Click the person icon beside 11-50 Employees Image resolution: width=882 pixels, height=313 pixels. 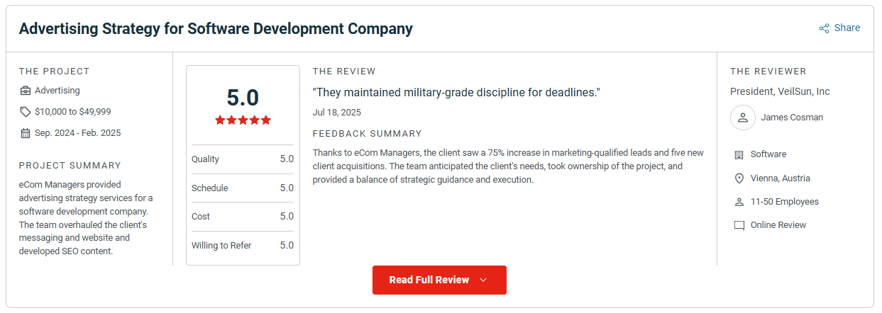coord(739,202)
